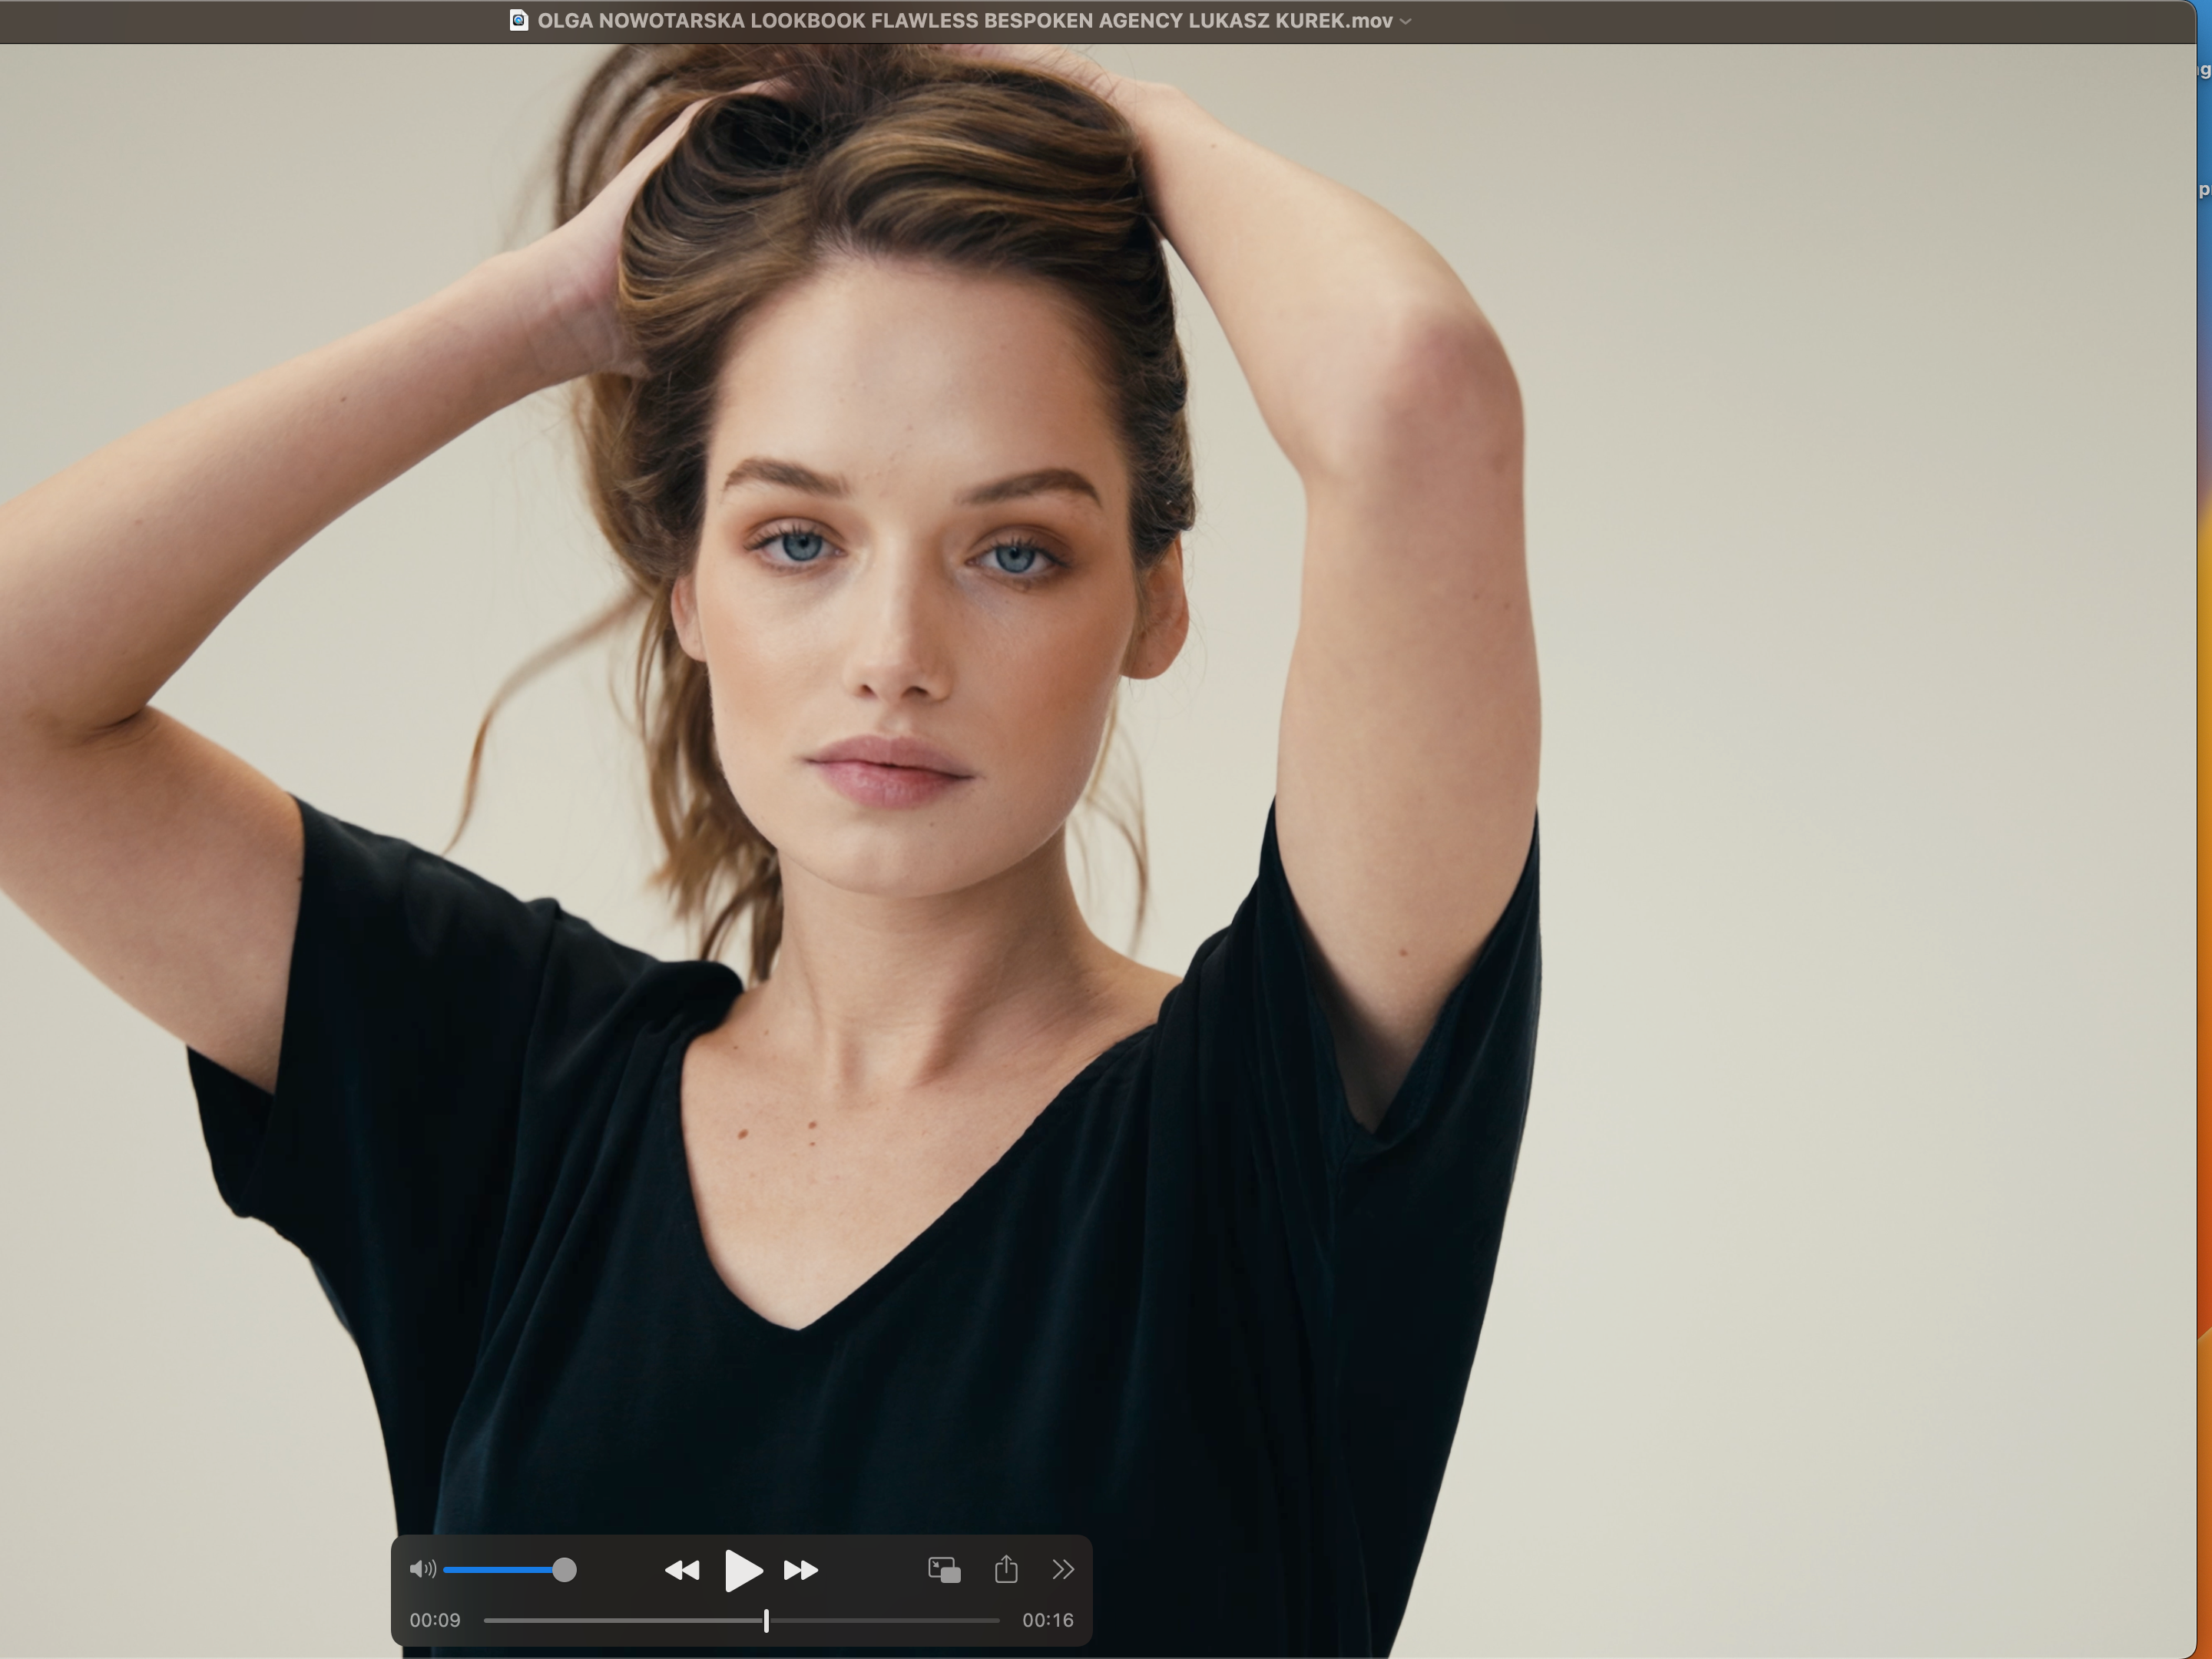Click the 00:09 elapsed time label

435,1620
